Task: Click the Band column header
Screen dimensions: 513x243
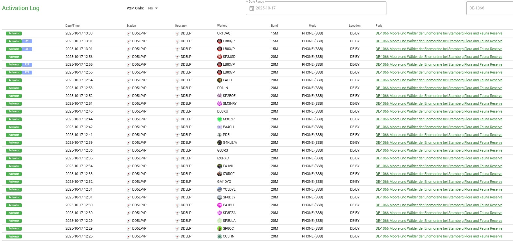Action: coord(274,26)
